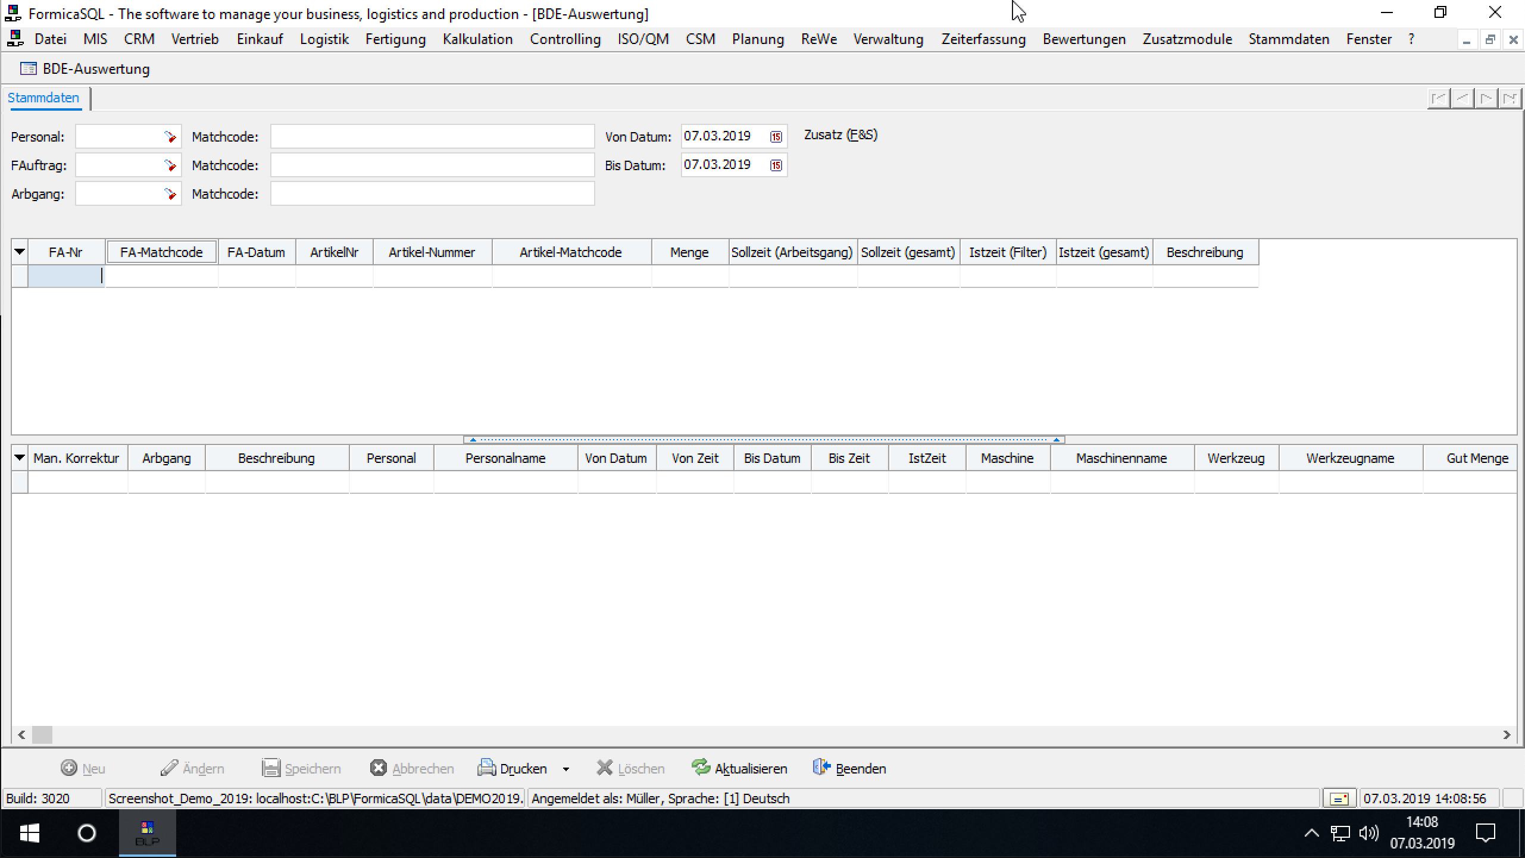
Task: Open the message icon in status bar
Action: [1339, 798]
